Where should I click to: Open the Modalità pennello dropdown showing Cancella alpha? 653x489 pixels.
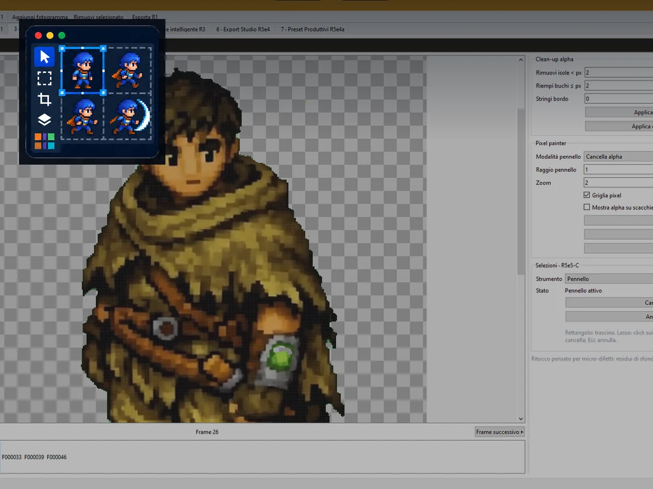click(x=618, y=156)
